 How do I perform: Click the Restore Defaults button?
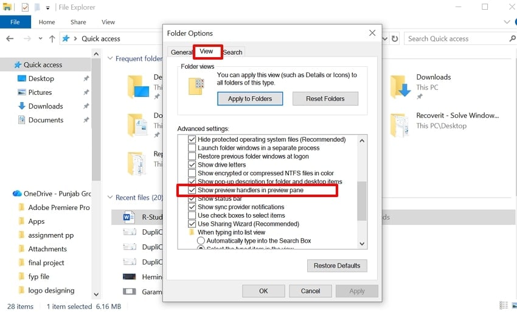(x=337, y=266)
